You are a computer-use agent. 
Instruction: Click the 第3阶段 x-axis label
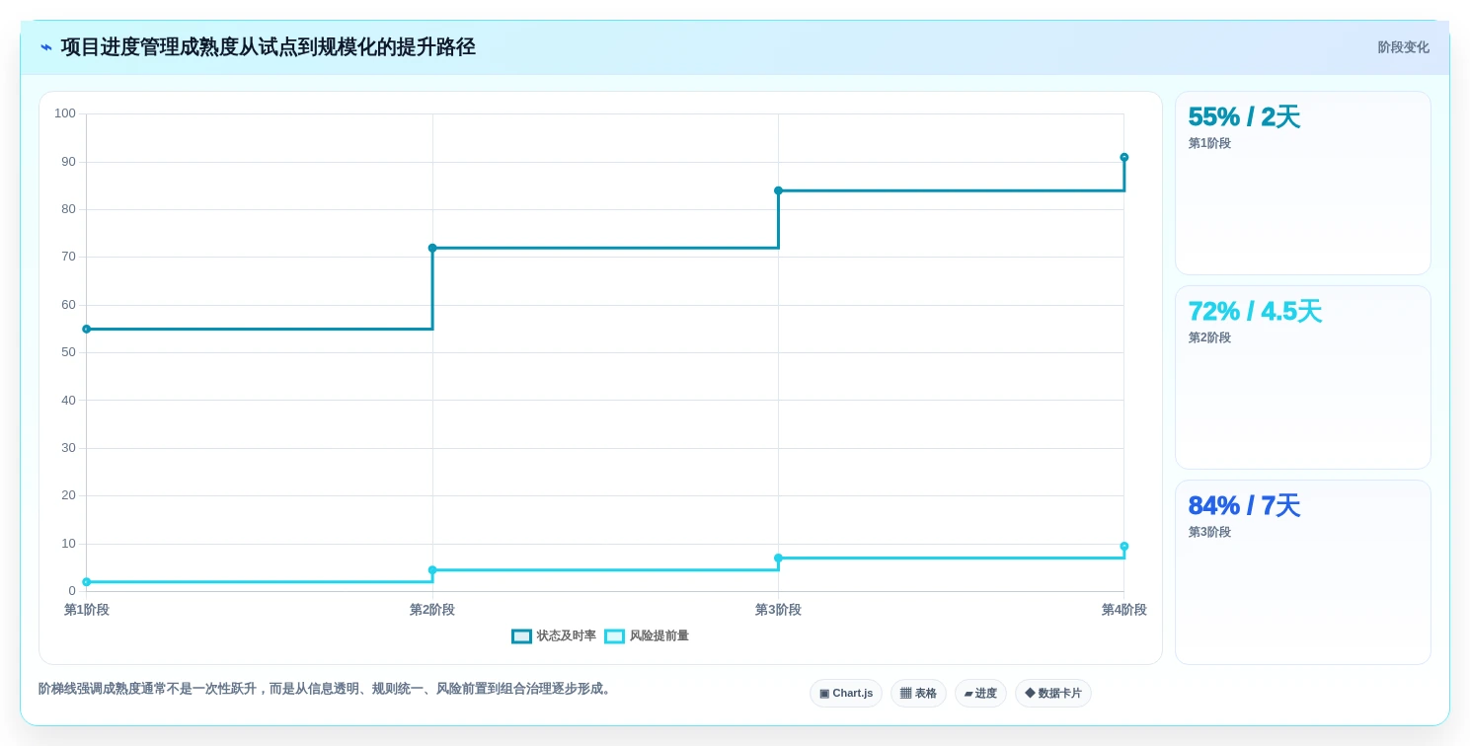point(778,611)
